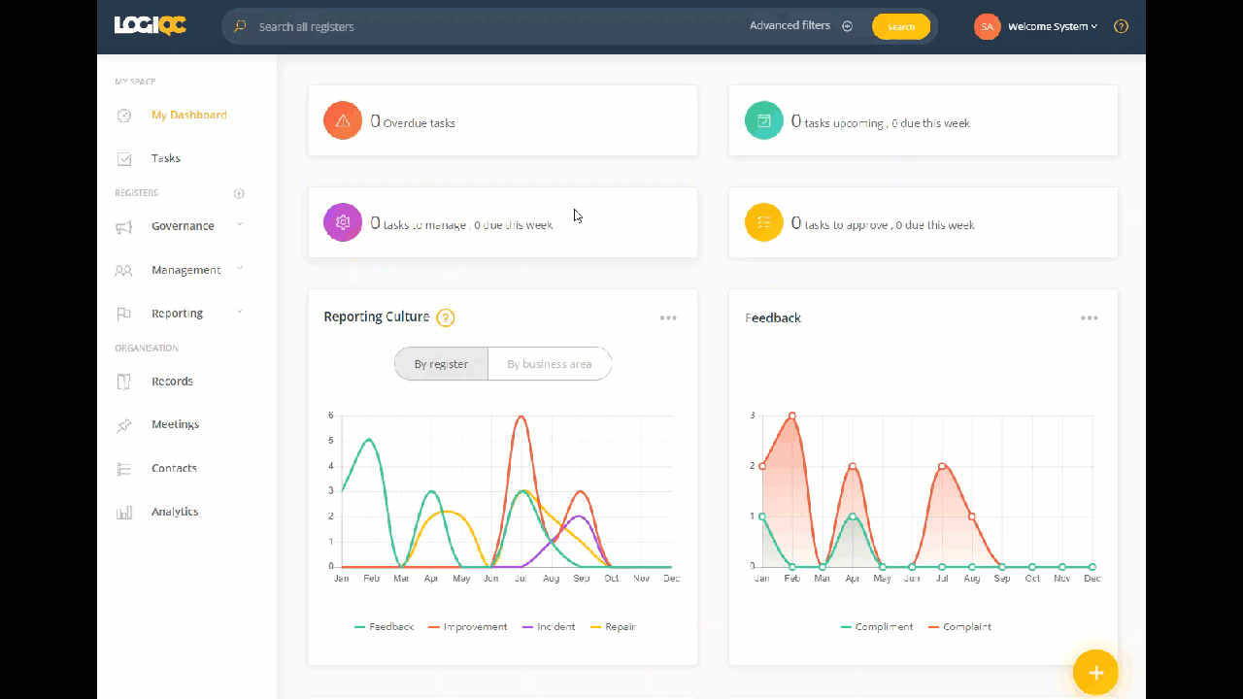Select the Contacts icon
This screenshot has width=1243, height=699.
(x=124, y=468)
